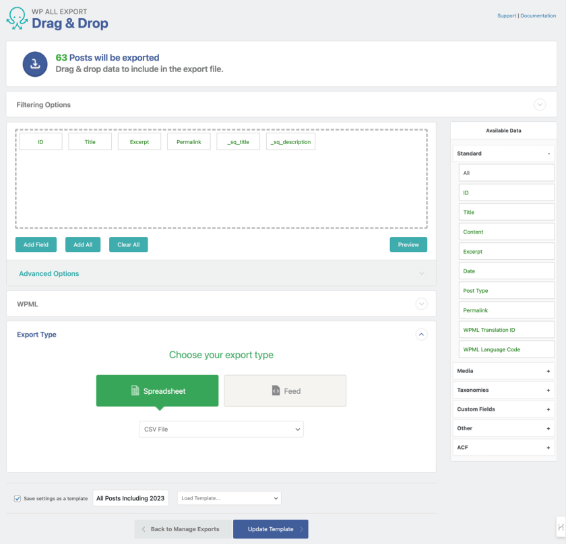The height and width of the screenshot is (544, 566).
Task: Open the CSV File format dropdown
Action: click(x=221, y=429)
